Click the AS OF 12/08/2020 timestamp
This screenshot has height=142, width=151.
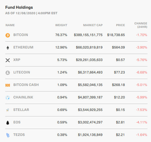point(31,13)
